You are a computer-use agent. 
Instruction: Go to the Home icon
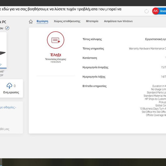[x=31, y=22]
